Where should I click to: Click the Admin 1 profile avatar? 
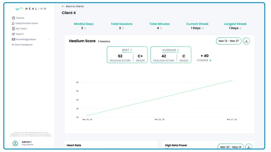coord(15,143)
